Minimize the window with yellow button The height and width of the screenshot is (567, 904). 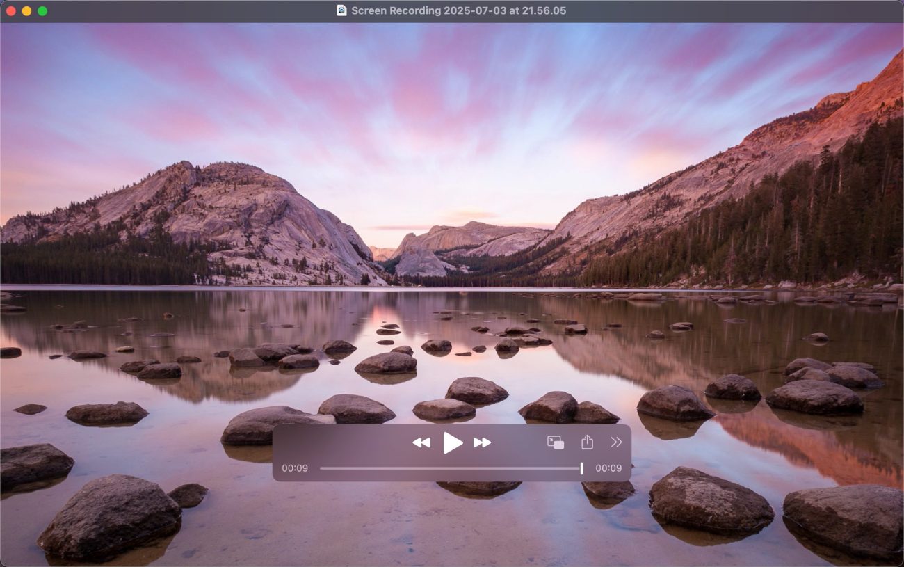click(x=26, y=11)
